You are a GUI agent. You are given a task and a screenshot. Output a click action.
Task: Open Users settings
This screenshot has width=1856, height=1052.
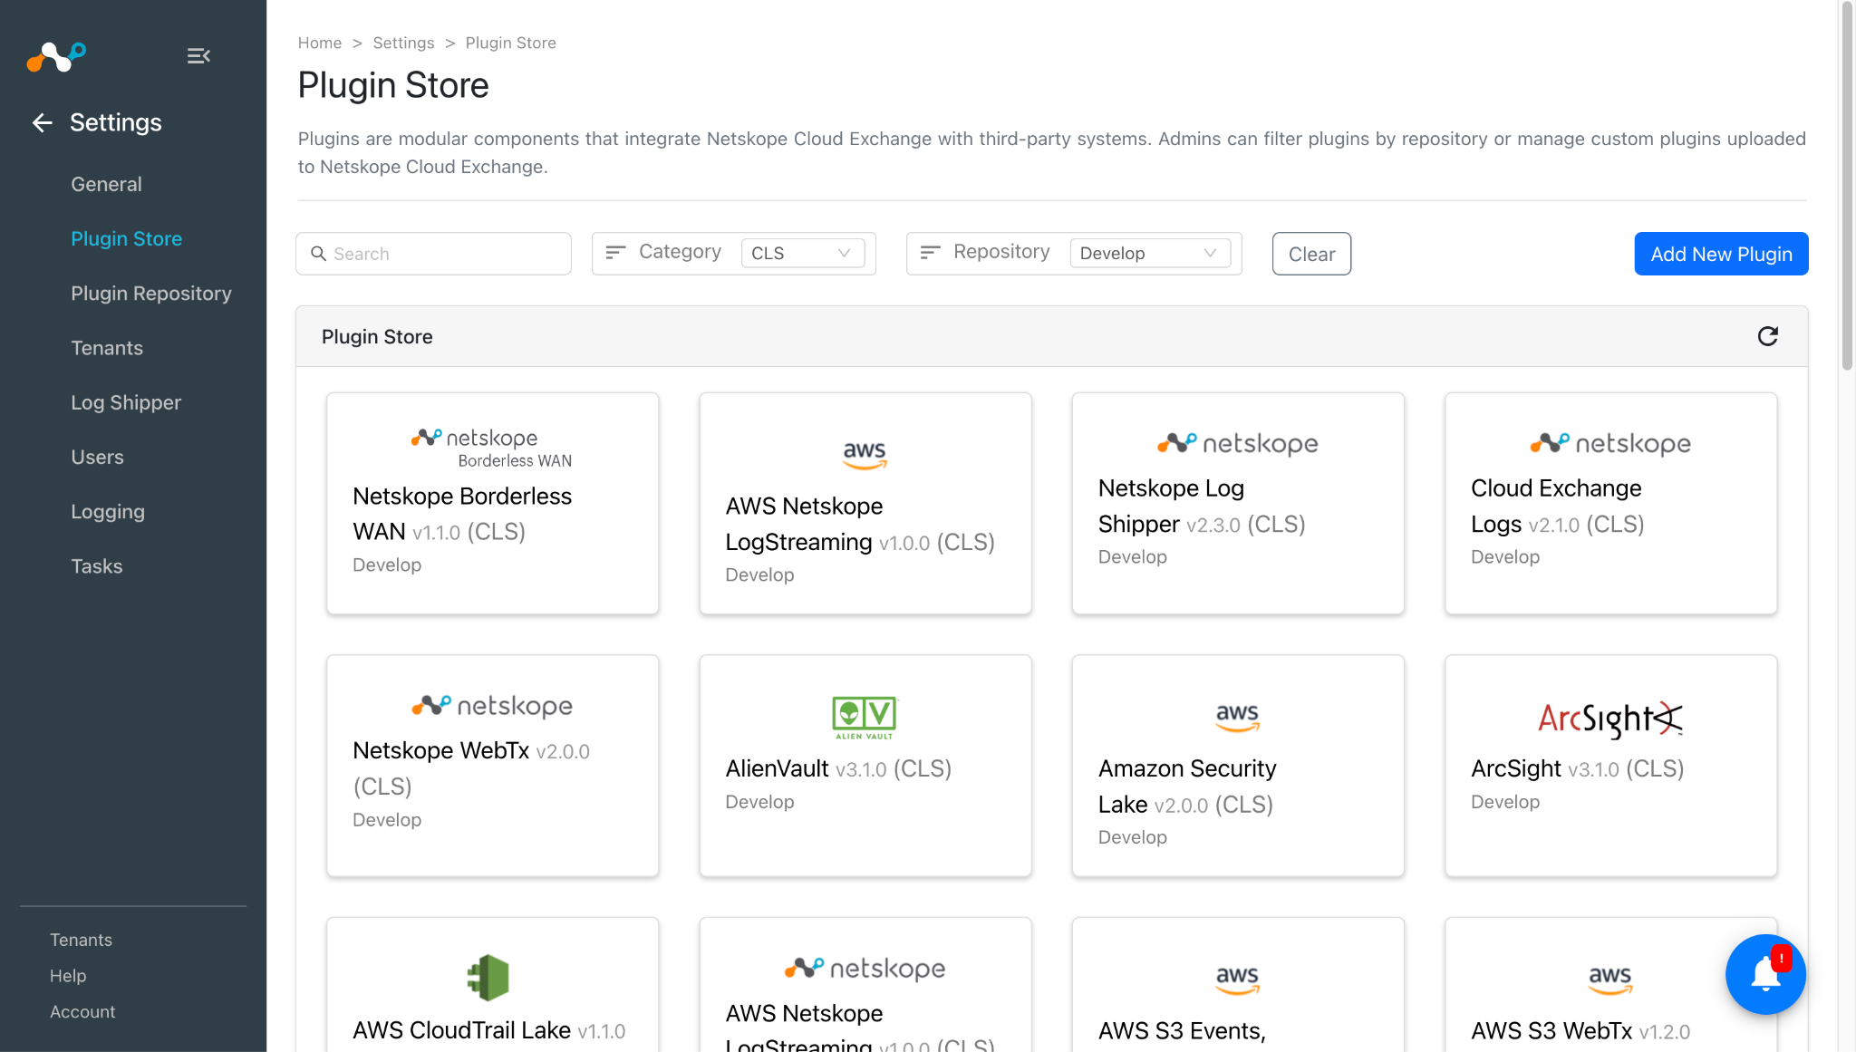pos(97,457)
